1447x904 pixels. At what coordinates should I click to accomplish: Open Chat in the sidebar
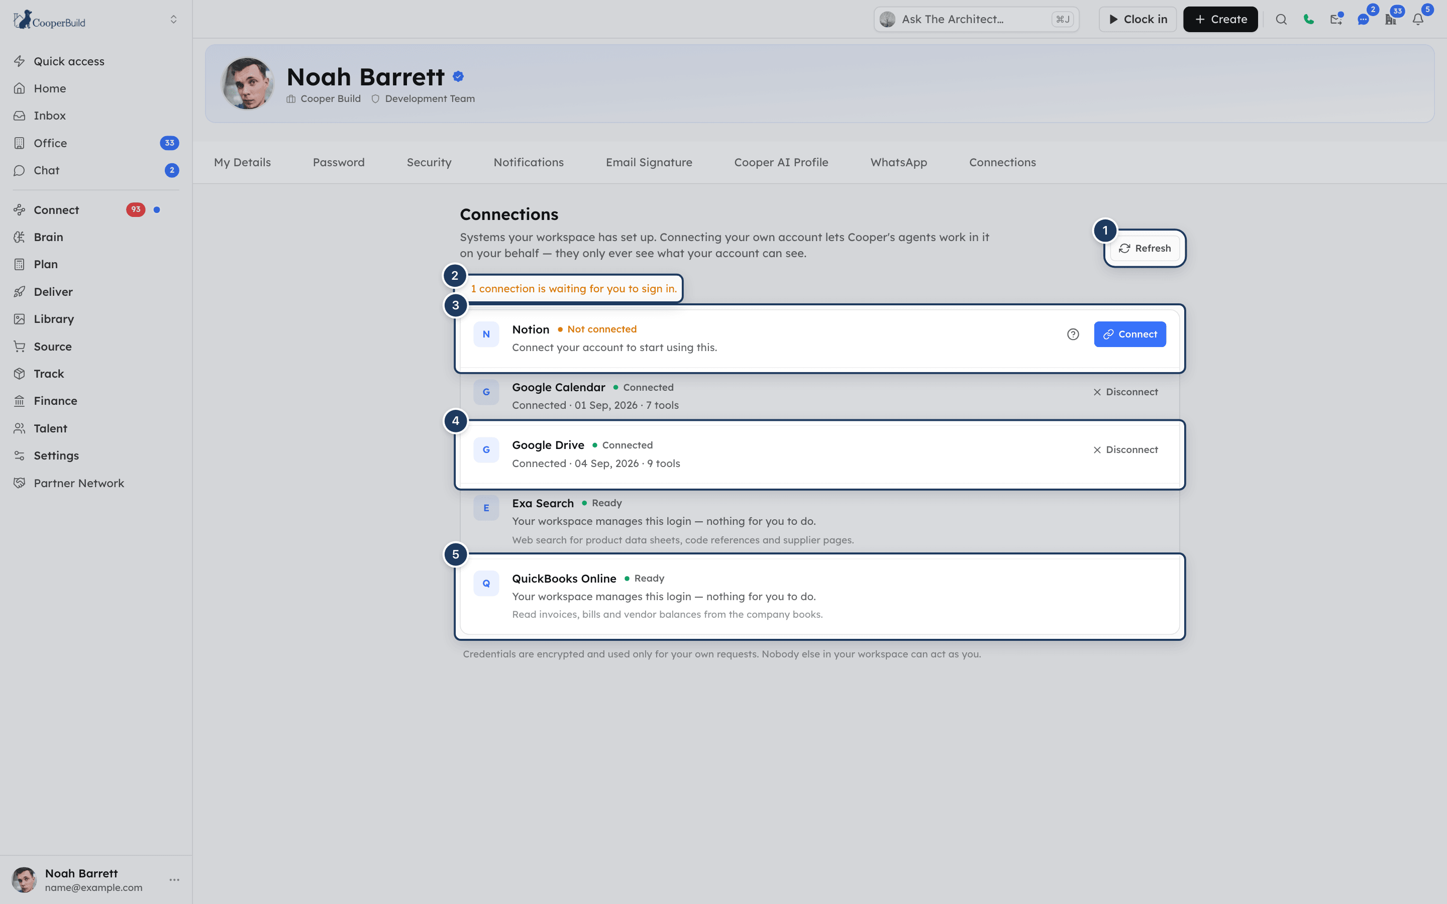pyautogui.click(x=95, y=170)
